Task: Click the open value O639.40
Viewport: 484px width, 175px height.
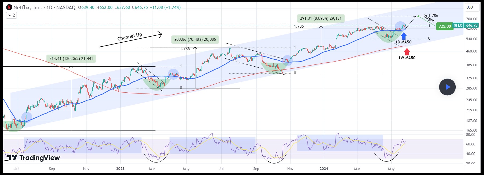Action: [86, 7]
